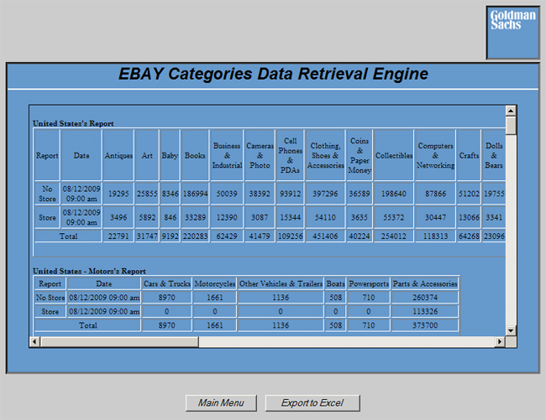Click the Clothing, Shoes & Accessories header

325,155
